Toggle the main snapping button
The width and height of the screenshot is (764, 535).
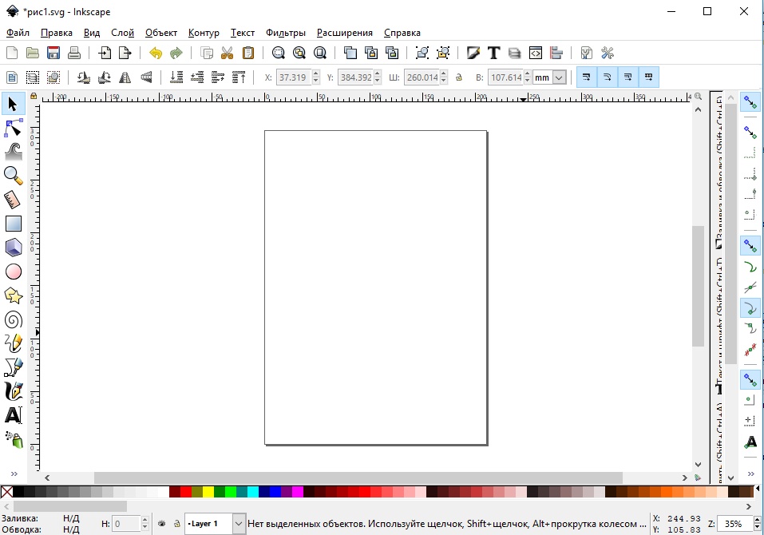click(x=750, y=102)
